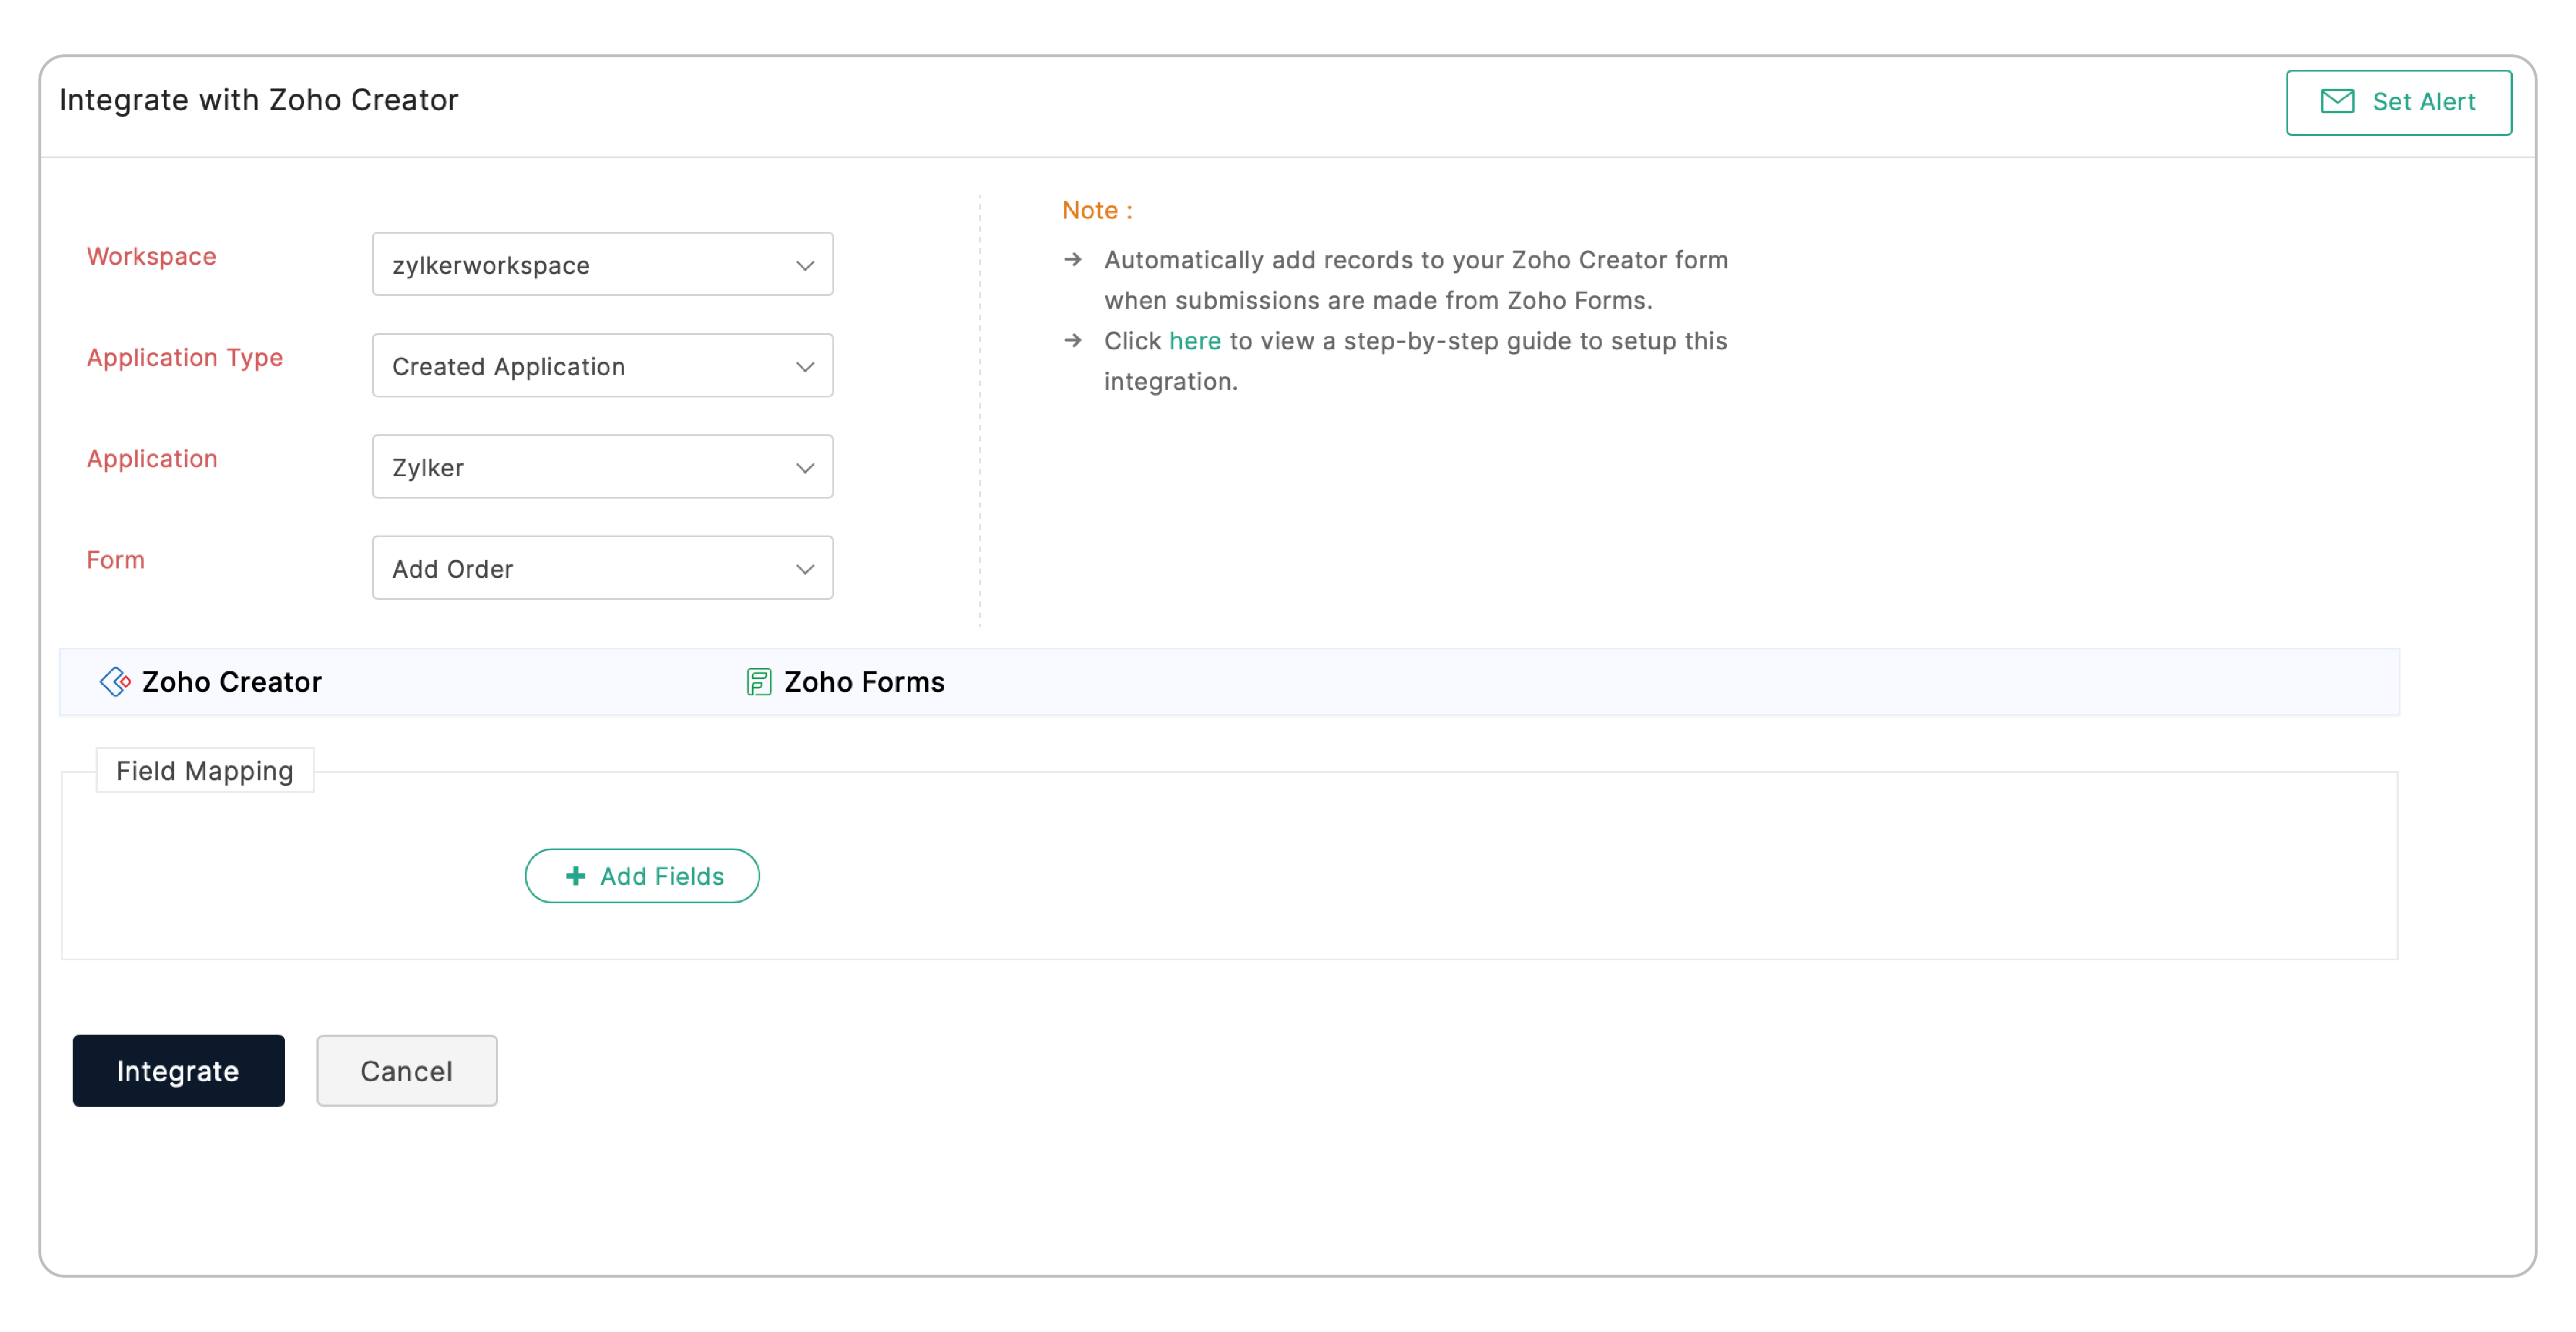The height and width of the screenshot is (1332, 2576).
Task: Expand the Form dropdown showing Add Order
Action: (x=602, y=568)
